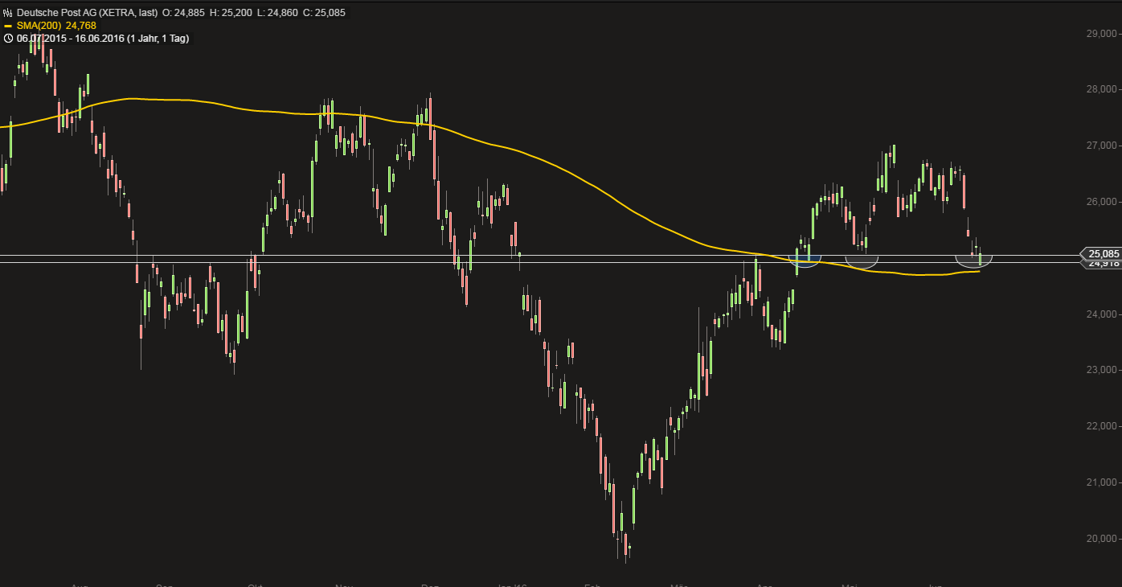Click the current price flag "25,085" on axis
This screenshot has width=1122, height=587.
point(1100,253)
